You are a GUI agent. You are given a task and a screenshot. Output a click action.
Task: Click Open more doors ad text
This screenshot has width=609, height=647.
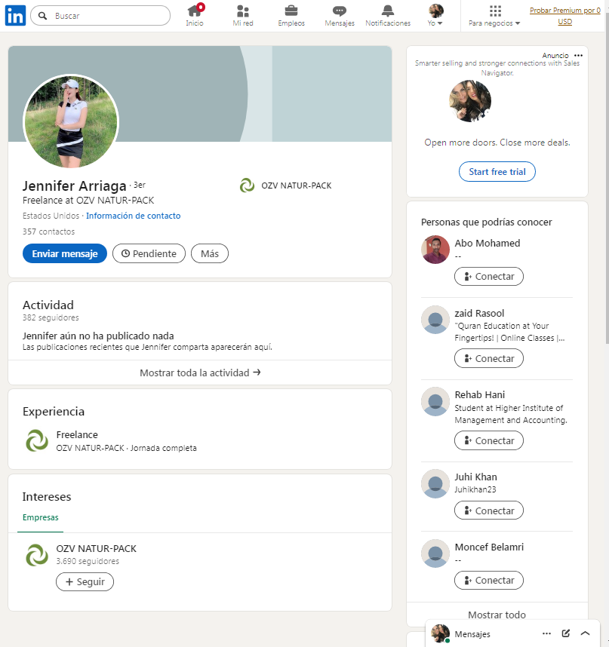497,143
